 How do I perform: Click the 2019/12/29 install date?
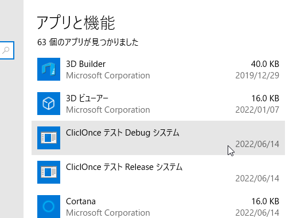coord(257,76)
